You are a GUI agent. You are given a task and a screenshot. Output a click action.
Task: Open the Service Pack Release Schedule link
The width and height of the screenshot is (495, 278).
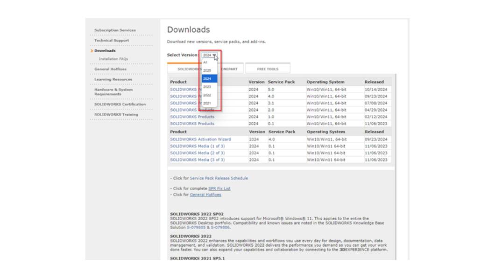tap(219, 178)
